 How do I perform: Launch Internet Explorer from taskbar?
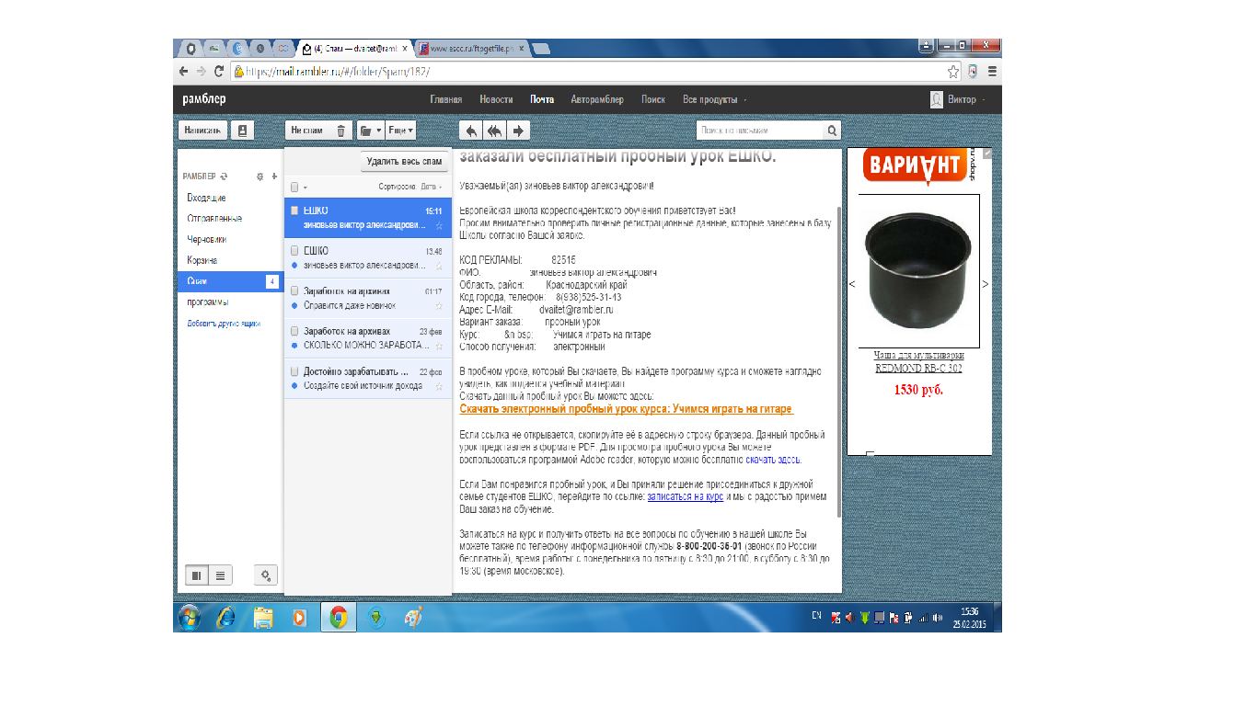[225, 618]
